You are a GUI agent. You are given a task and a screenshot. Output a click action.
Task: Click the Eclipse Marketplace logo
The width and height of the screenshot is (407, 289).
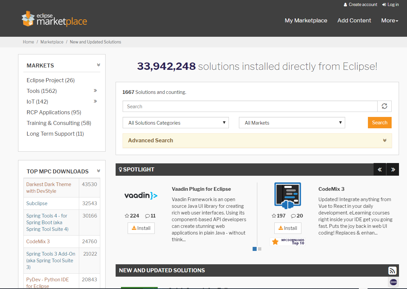tap(54, 19)
